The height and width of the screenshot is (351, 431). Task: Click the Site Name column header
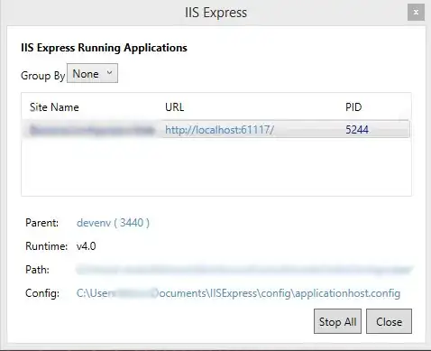[54, 107]
